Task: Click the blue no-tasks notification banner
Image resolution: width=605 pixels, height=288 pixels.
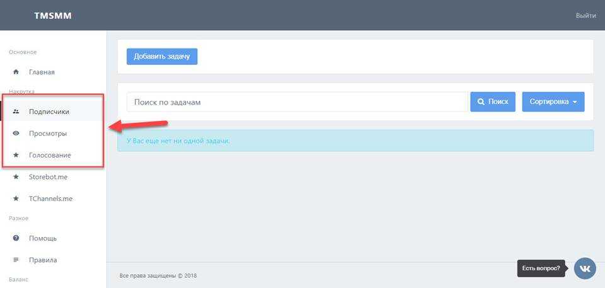Action: pos(355,141)
